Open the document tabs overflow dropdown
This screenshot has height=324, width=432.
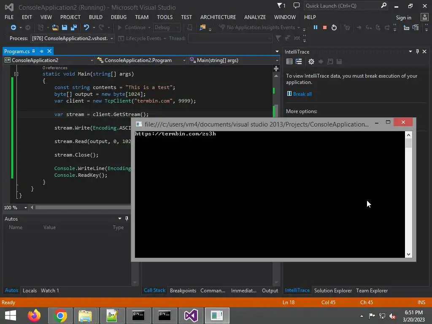click(277, 51)
